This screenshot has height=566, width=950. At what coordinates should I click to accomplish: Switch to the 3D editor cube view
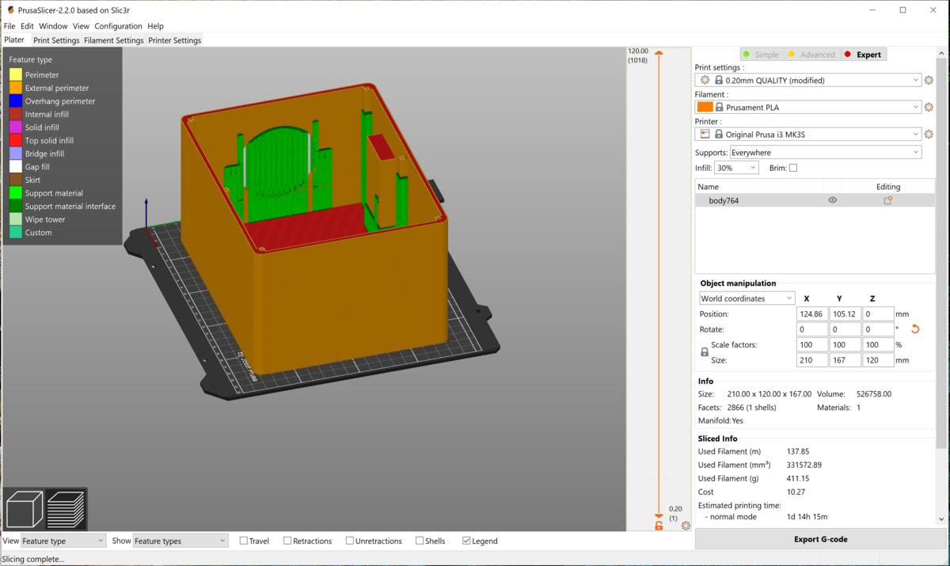tap(25, 510)
